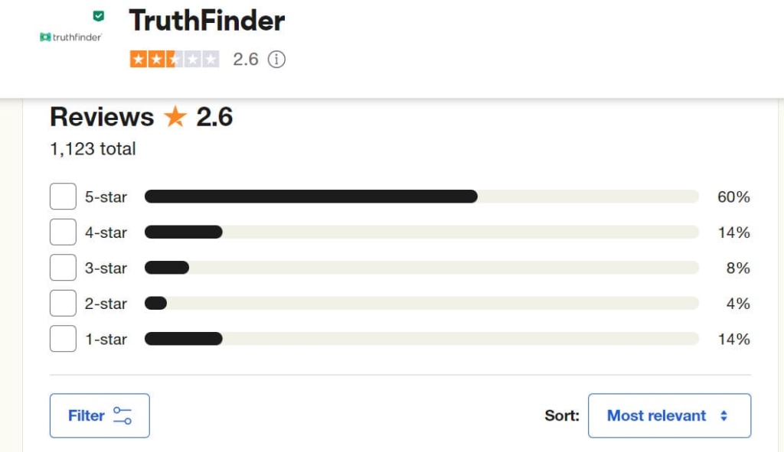Enable the 2-star review checkbox

pyautogui.click(x=63, y=303)
